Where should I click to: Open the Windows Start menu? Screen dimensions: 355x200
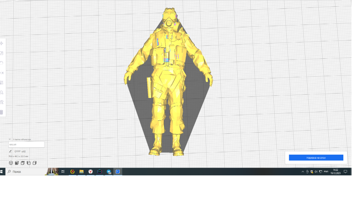click(1, 172)
